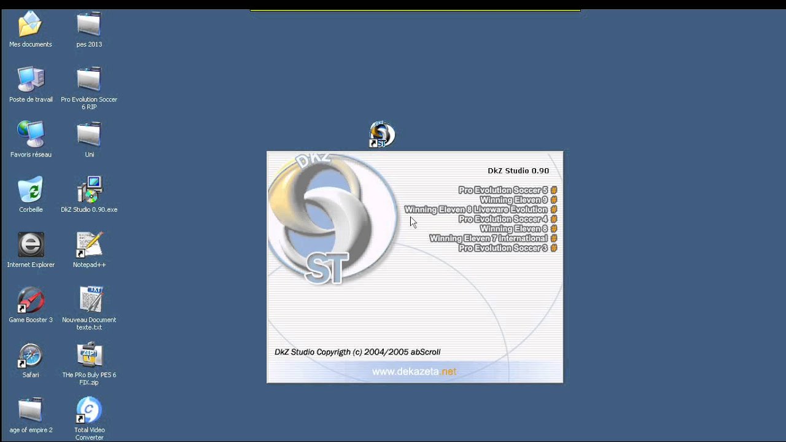
Task: Launch Total Video Converter shortcut
Action: pyautogui.click(x=89, y=410)
